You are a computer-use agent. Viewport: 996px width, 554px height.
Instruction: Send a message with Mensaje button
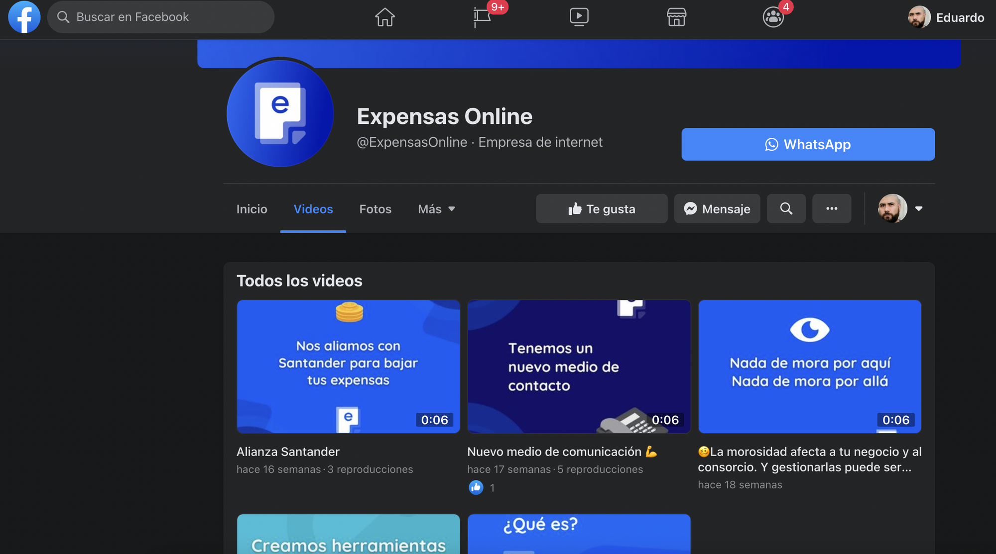coord(717,208)
